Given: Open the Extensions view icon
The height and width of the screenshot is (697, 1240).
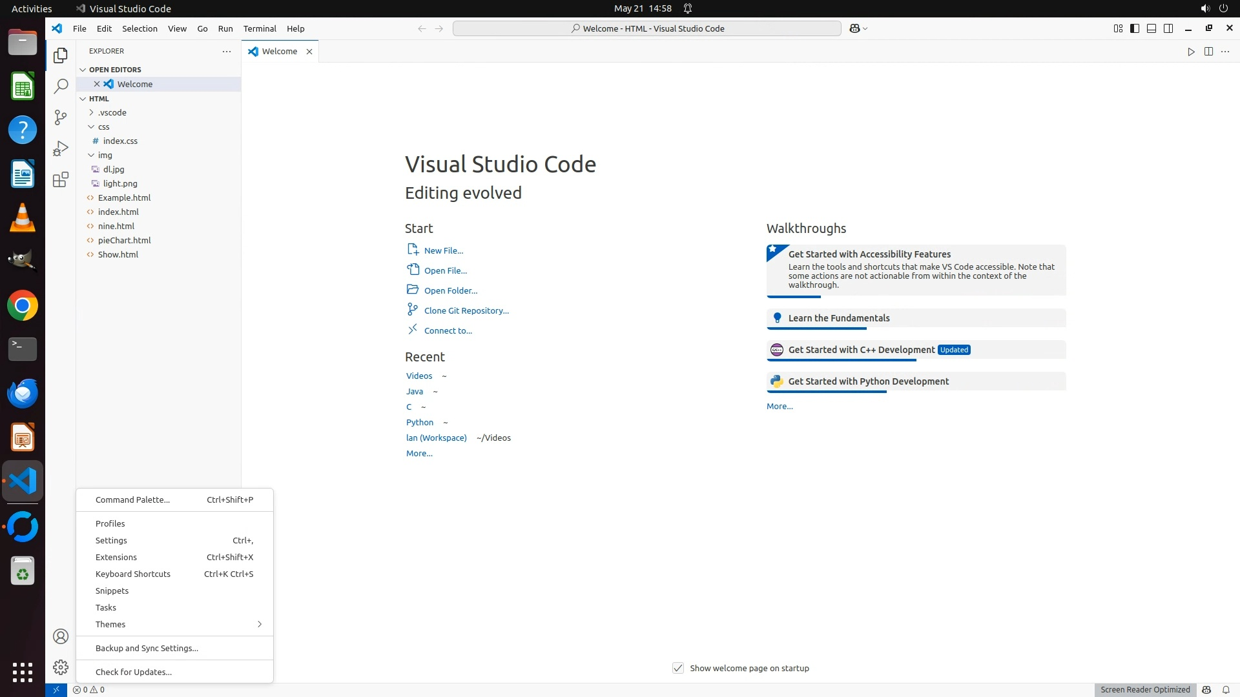Looking at the screenshot, I should 61,179.
